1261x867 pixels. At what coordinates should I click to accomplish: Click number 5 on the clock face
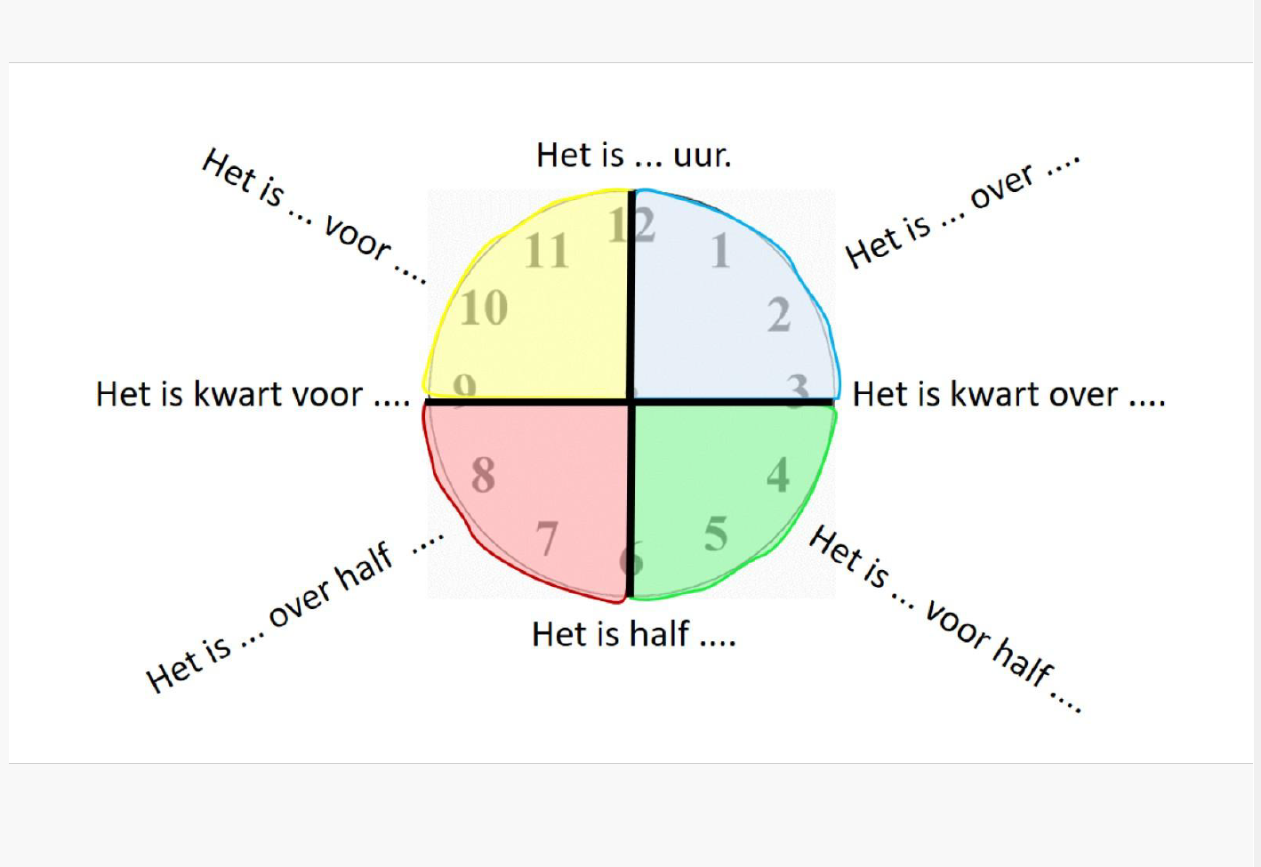716,534
